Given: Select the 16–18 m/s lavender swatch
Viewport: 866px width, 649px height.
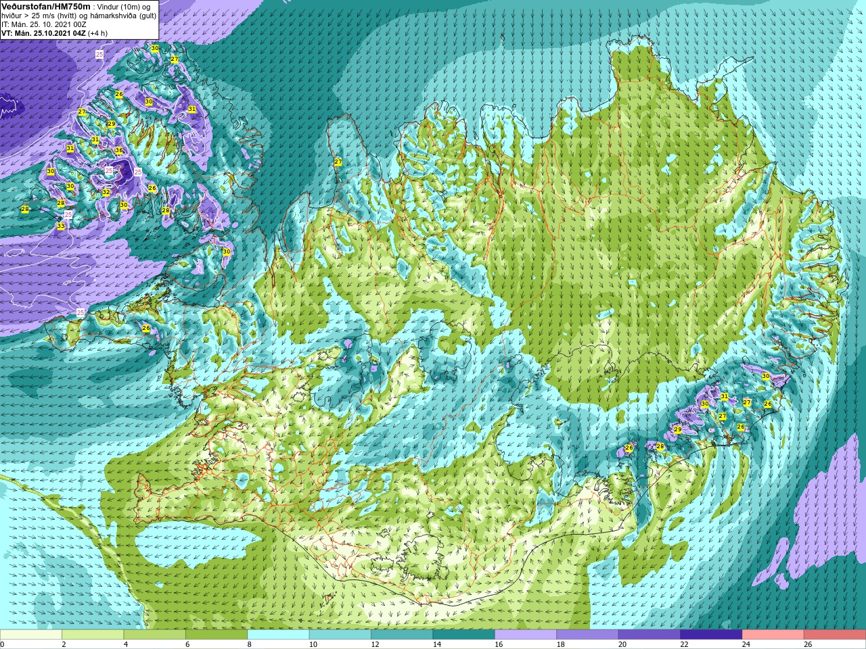Looking at the screenshot, I should (526, 634).
